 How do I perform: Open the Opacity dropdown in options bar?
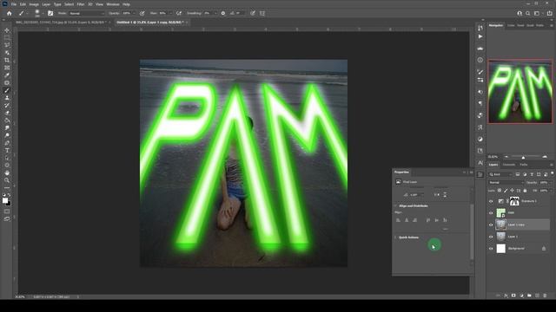133,13
